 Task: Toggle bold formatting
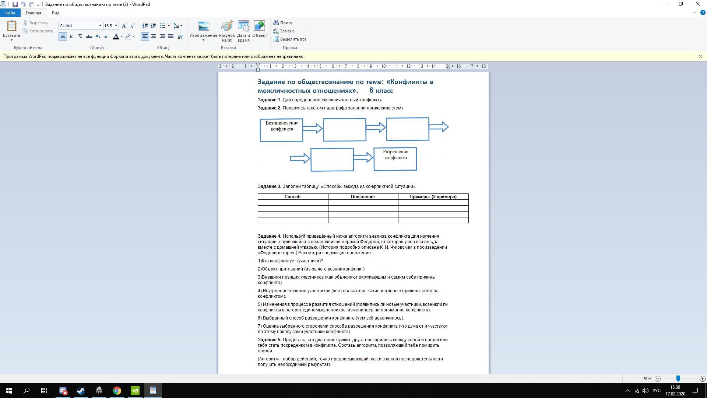coord(63,36)
